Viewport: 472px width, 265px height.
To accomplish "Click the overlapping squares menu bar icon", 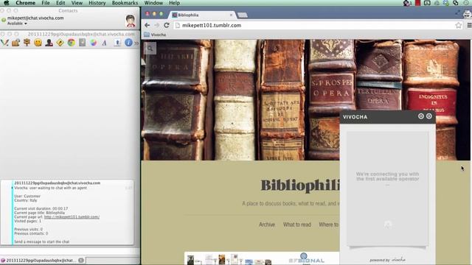I will (456, 3).
